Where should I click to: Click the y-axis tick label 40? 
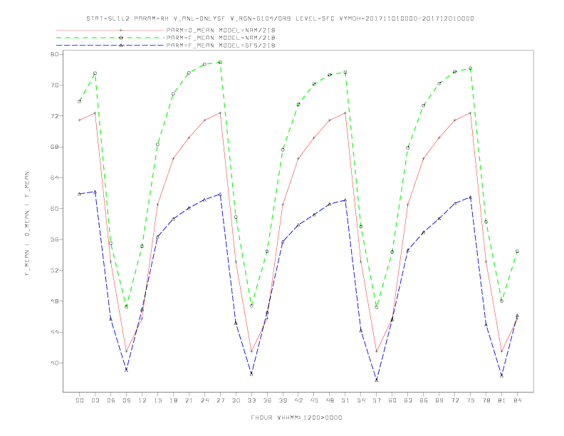pos(55,363)
